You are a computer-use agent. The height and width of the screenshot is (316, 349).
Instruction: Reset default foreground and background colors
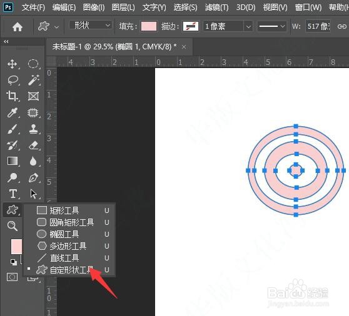[x=14, y=262]
